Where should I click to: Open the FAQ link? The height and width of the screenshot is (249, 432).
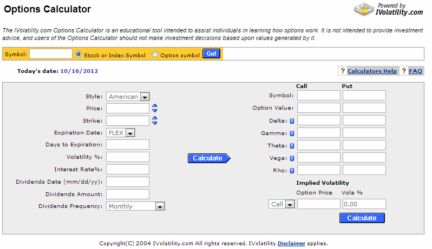pyautogui.click(x=416, y=71)
